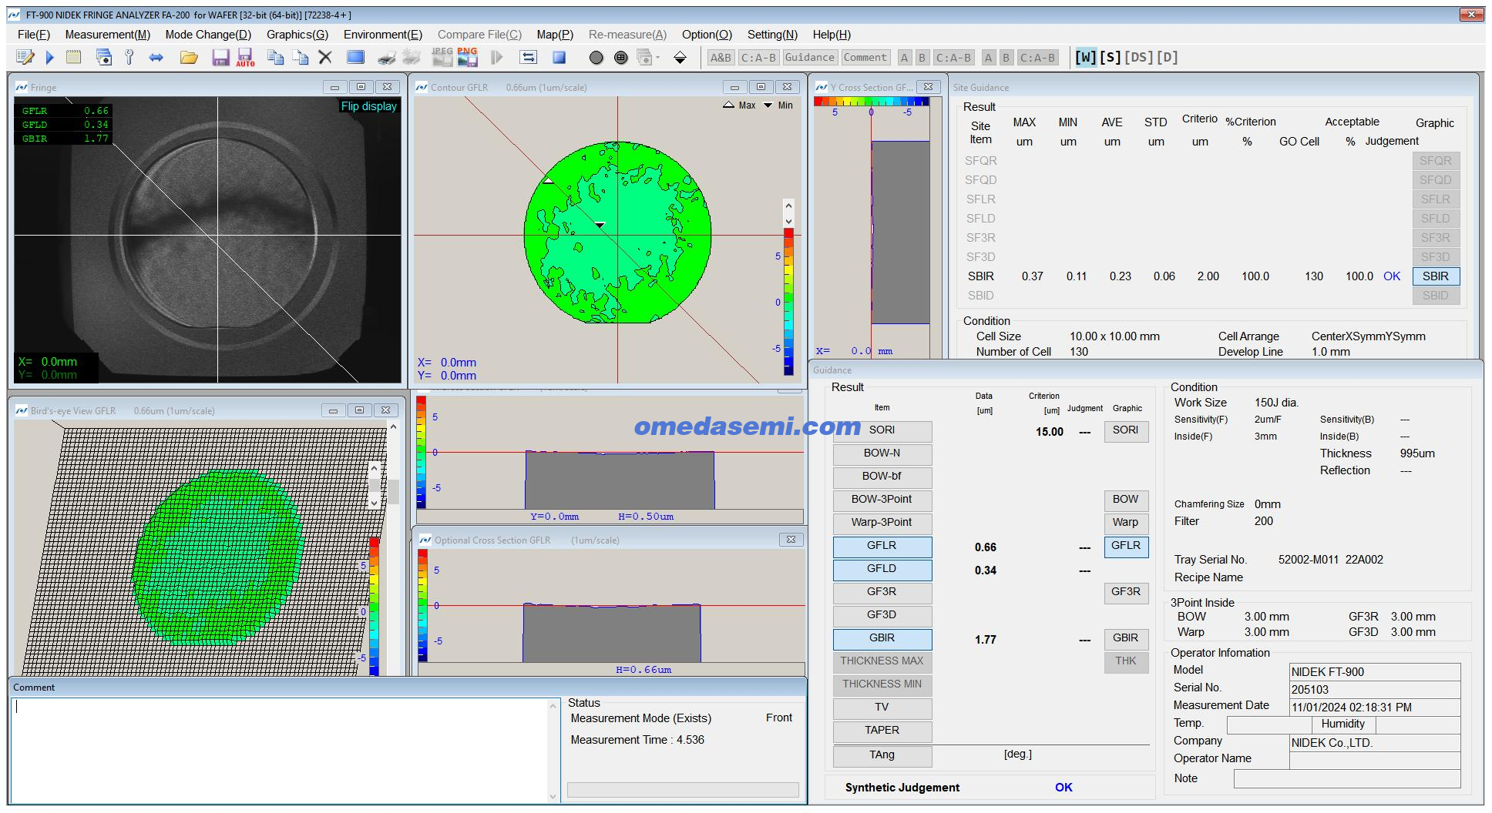Screen dimensions: 1492x813
Task: Click the black X delete icon
Action: 325,58
